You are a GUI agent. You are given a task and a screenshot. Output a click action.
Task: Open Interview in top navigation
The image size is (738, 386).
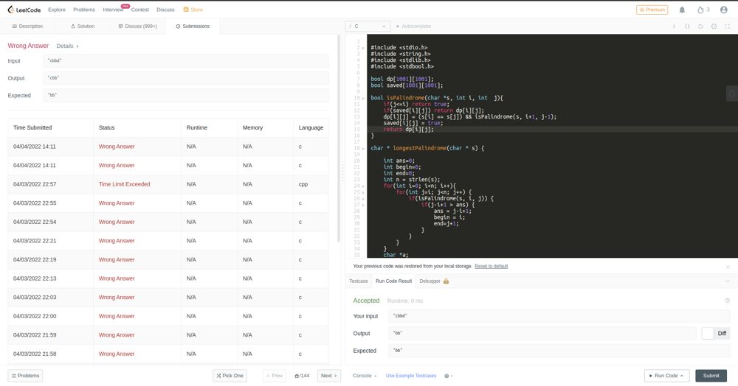click(x=113, y=10)
